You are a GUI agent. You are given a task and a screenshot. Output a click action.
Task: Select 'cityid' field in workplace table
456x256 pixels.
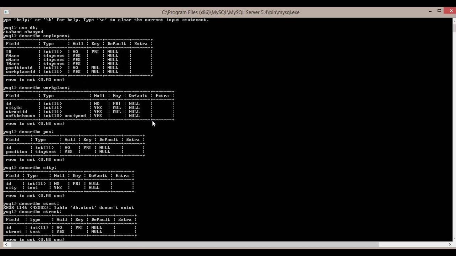click(x=14, y=108)
